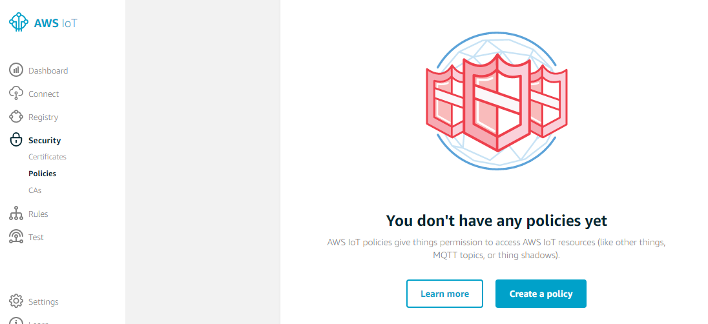Click the Settings gear icon
The width and height of the screenshot is (708, 324).
tap(17, 301)
